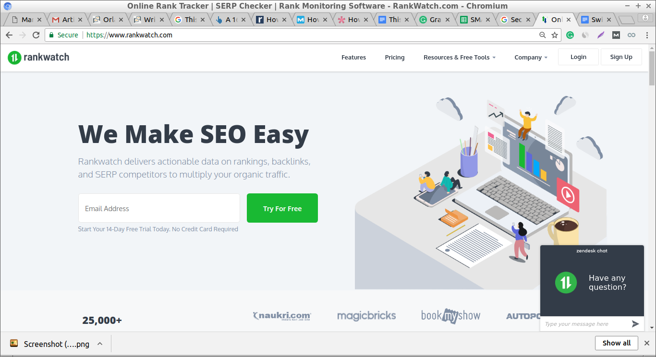The width and height of the screenshot is (656, 357).
Task: Switch to the Google 'Sec' tab
Action: click(x=515, y=20)
